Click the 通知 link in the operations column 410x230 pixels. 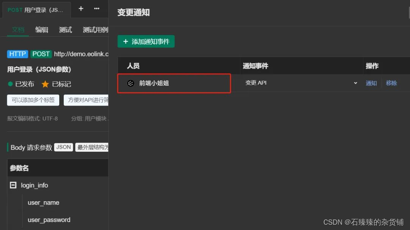click(x=371, y=83)
